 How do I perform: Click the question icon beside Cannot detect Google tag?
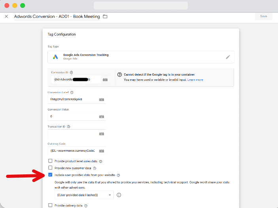coord(119,74)
